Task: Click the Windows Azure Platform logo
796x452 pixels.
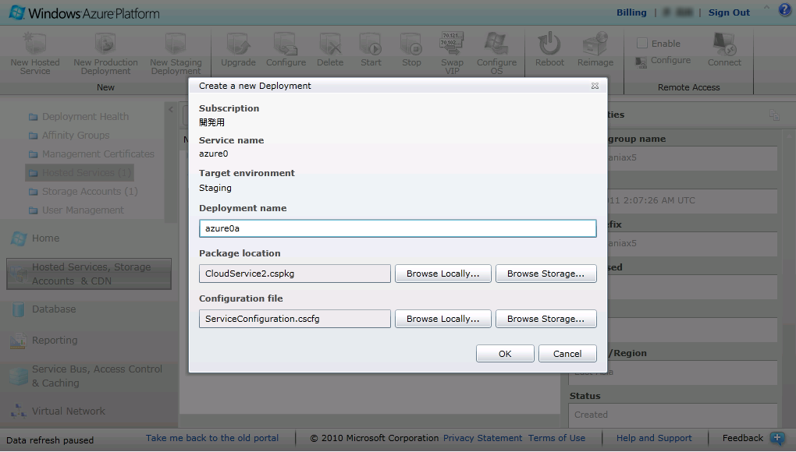Action: 84,13
